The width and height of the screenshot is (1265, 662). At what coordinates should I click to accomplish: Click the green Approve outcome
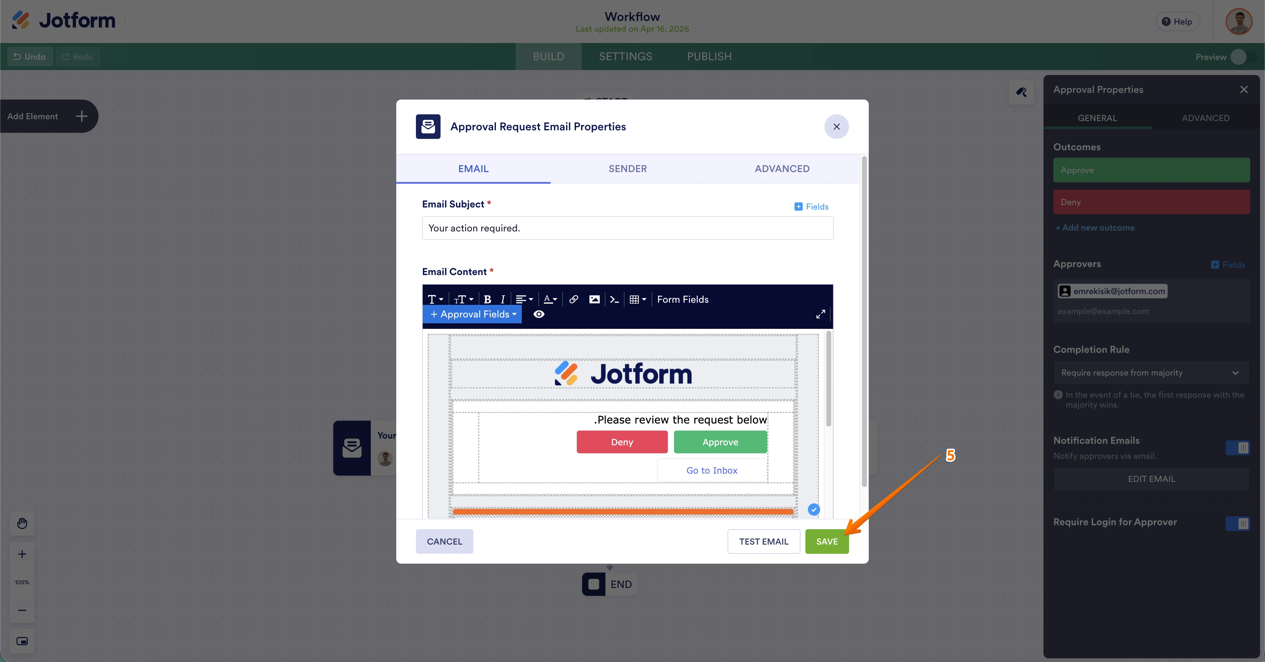(1151, 170)
